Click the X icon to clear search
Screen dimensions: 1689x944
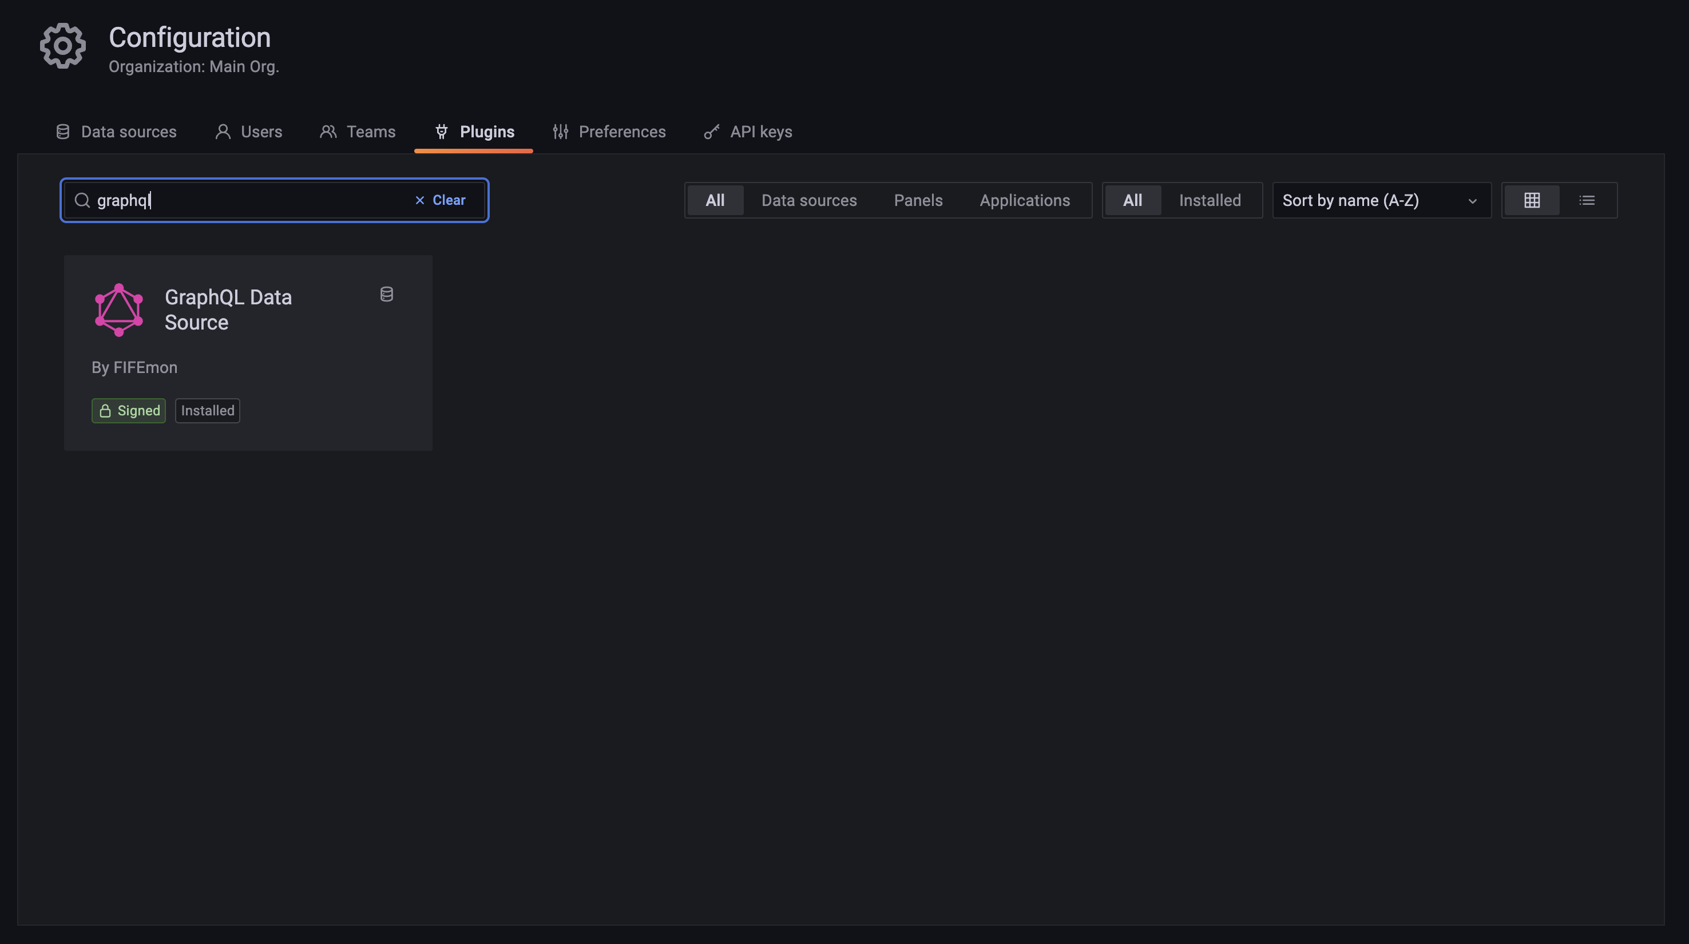coord(419,201)
